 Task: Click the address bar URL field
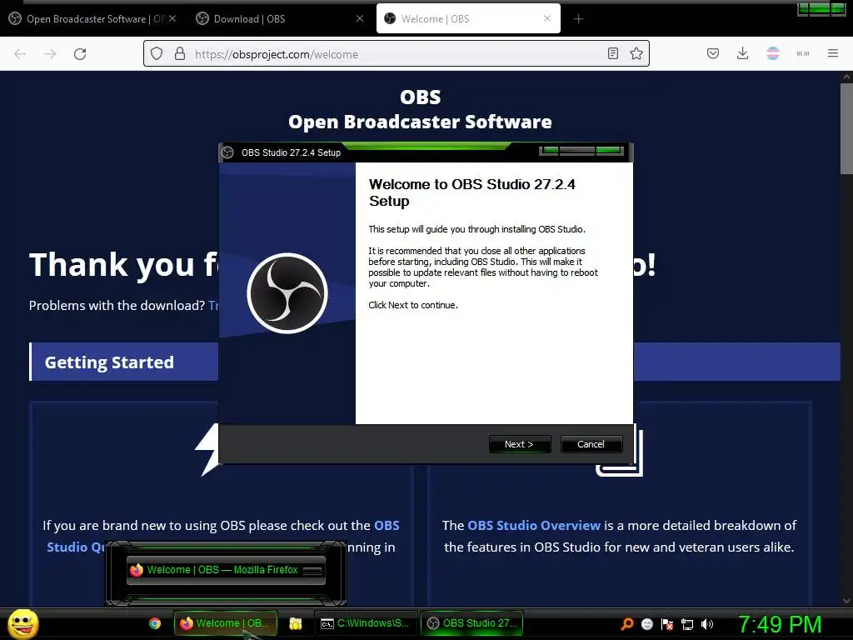click(x=397, y=54)
